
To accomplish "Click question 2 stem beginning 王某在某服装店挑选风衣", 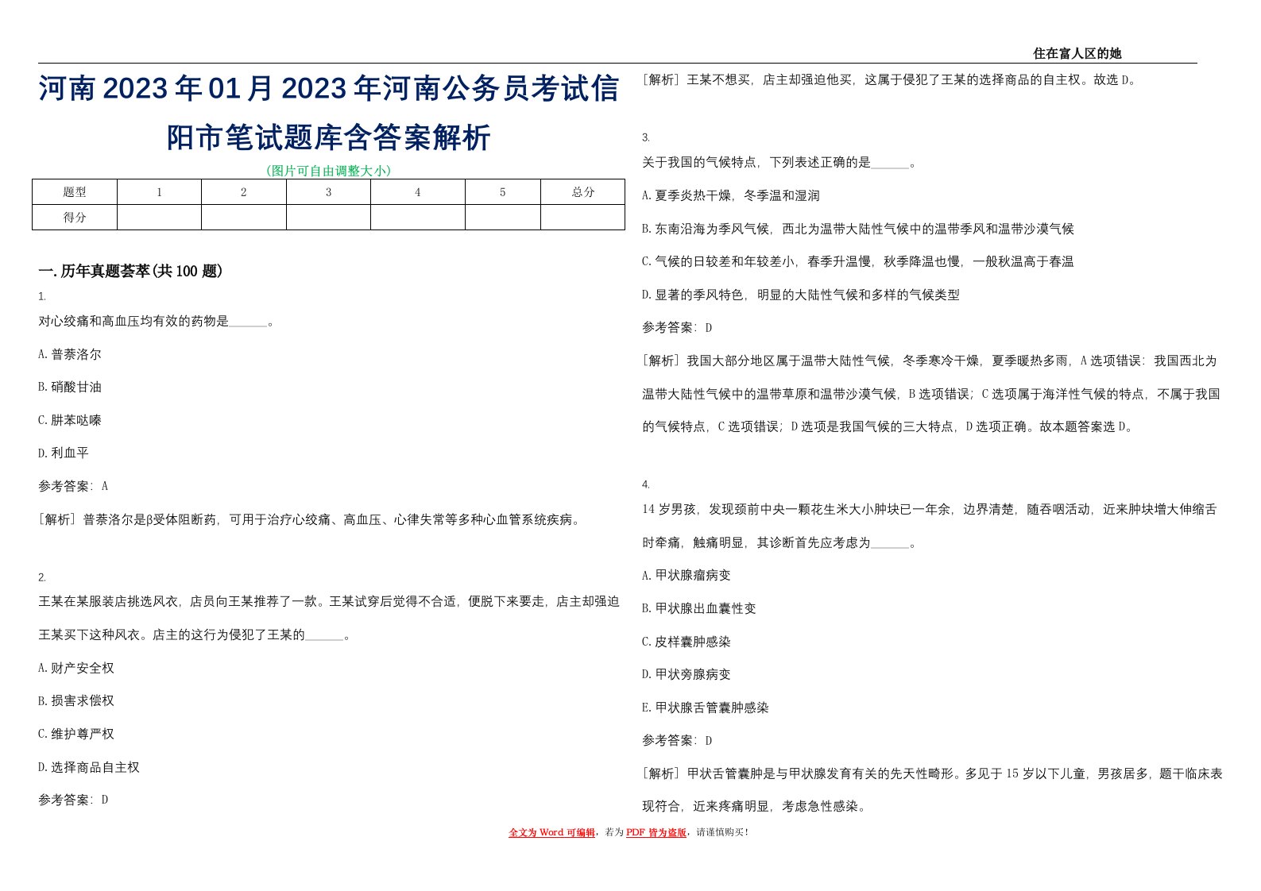I will coord(329,619).
